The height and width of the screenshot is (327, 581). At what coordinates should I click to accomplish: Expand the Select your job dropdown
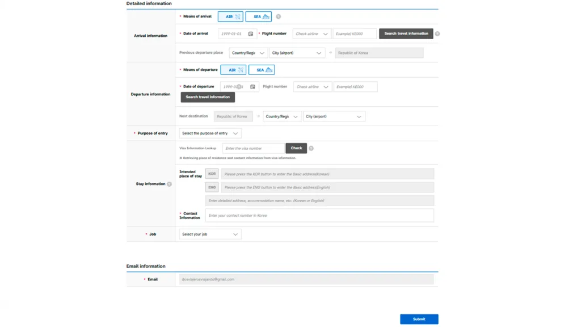click(x=210, y=234)
